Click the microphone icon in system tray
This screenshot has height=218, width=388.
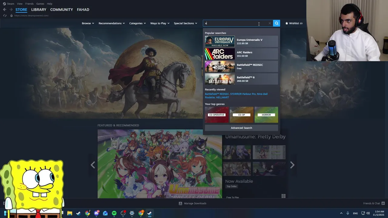click(x=348, y=213)
